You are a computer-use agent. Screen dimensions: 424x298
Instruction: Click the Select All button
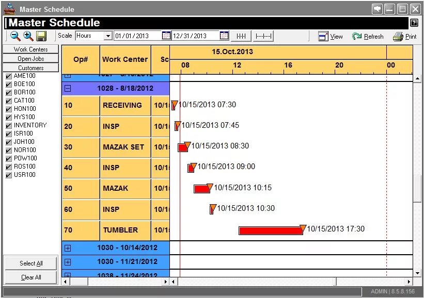pyautogui.click(x=31, y=263)
